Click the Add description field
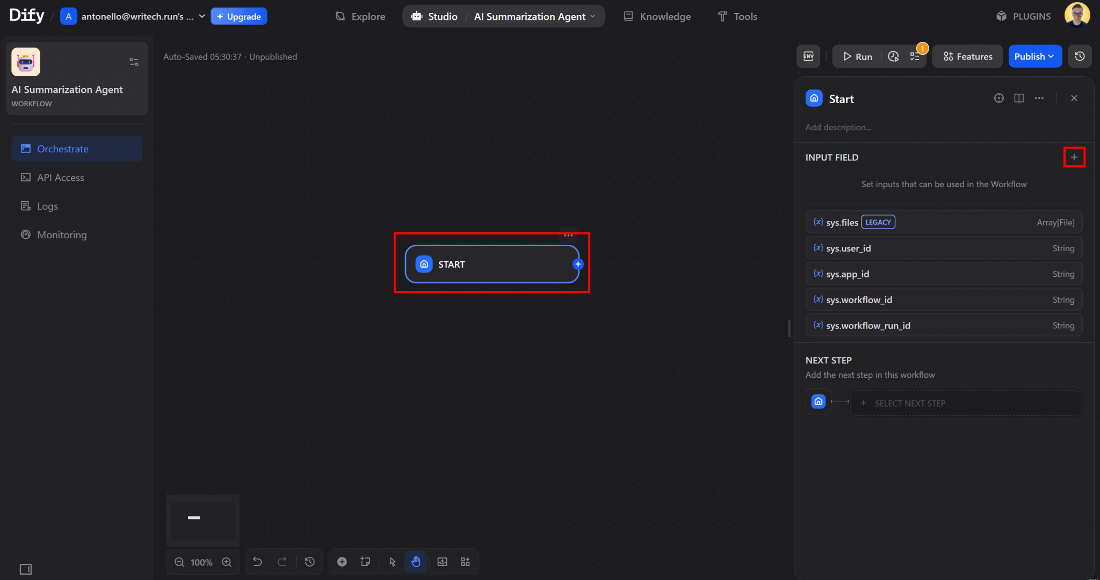Image resolution: width=1100 pixels, height=580 pixels. pyautogui.click(x=838, y=127)
